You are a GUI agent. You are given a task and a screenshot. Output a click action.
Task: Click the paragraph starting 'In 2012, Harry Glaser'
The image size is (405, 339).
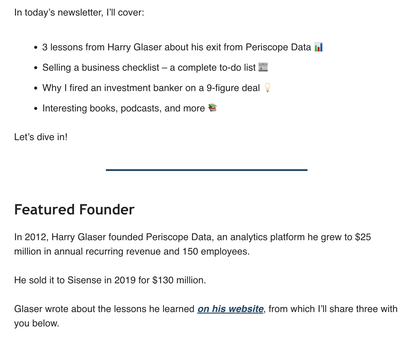[192, 237]
